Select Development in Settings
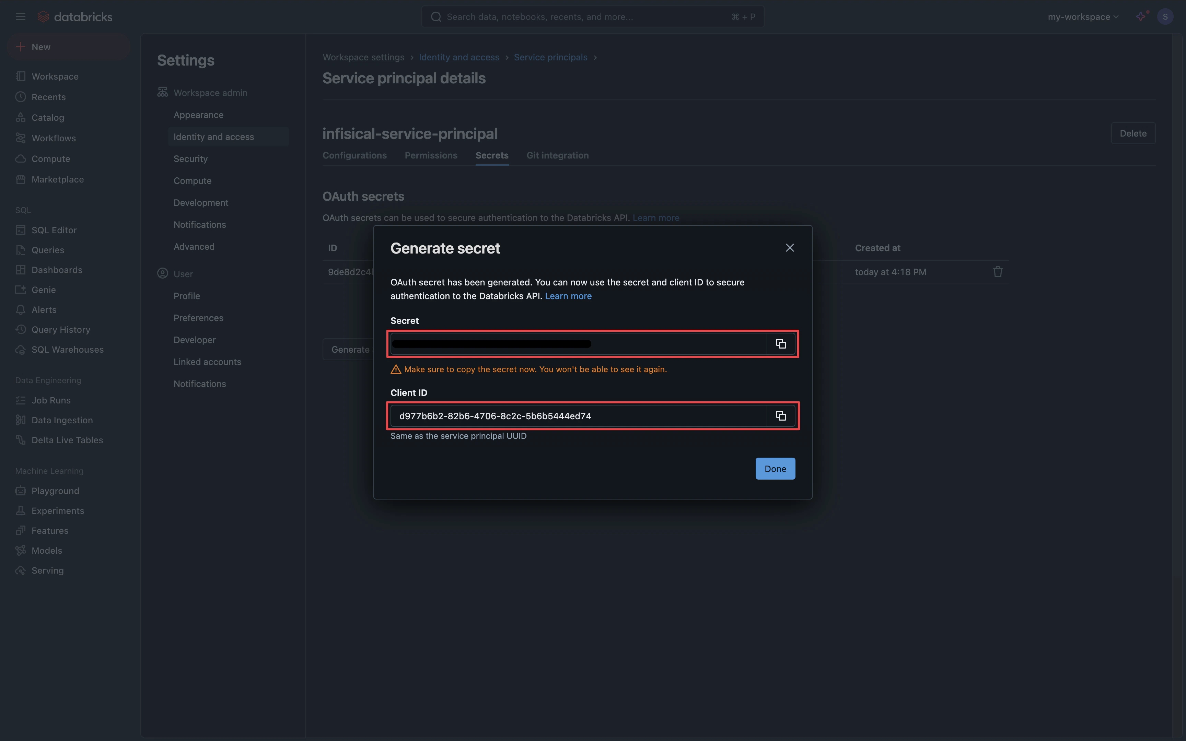The image size is (1186, 741). 201,203
